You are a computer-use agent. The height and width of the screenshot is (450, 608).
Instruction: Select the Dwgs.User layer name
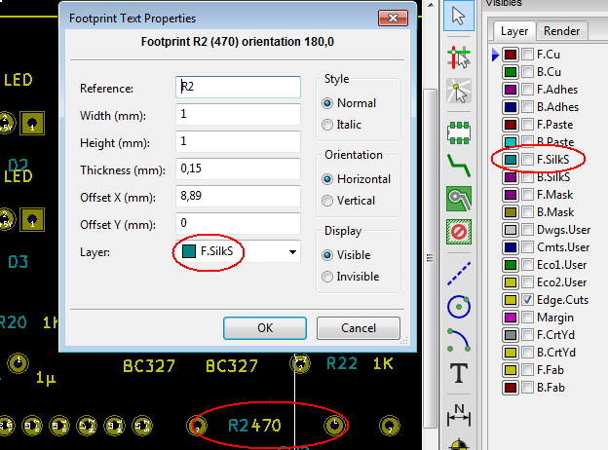563,230
